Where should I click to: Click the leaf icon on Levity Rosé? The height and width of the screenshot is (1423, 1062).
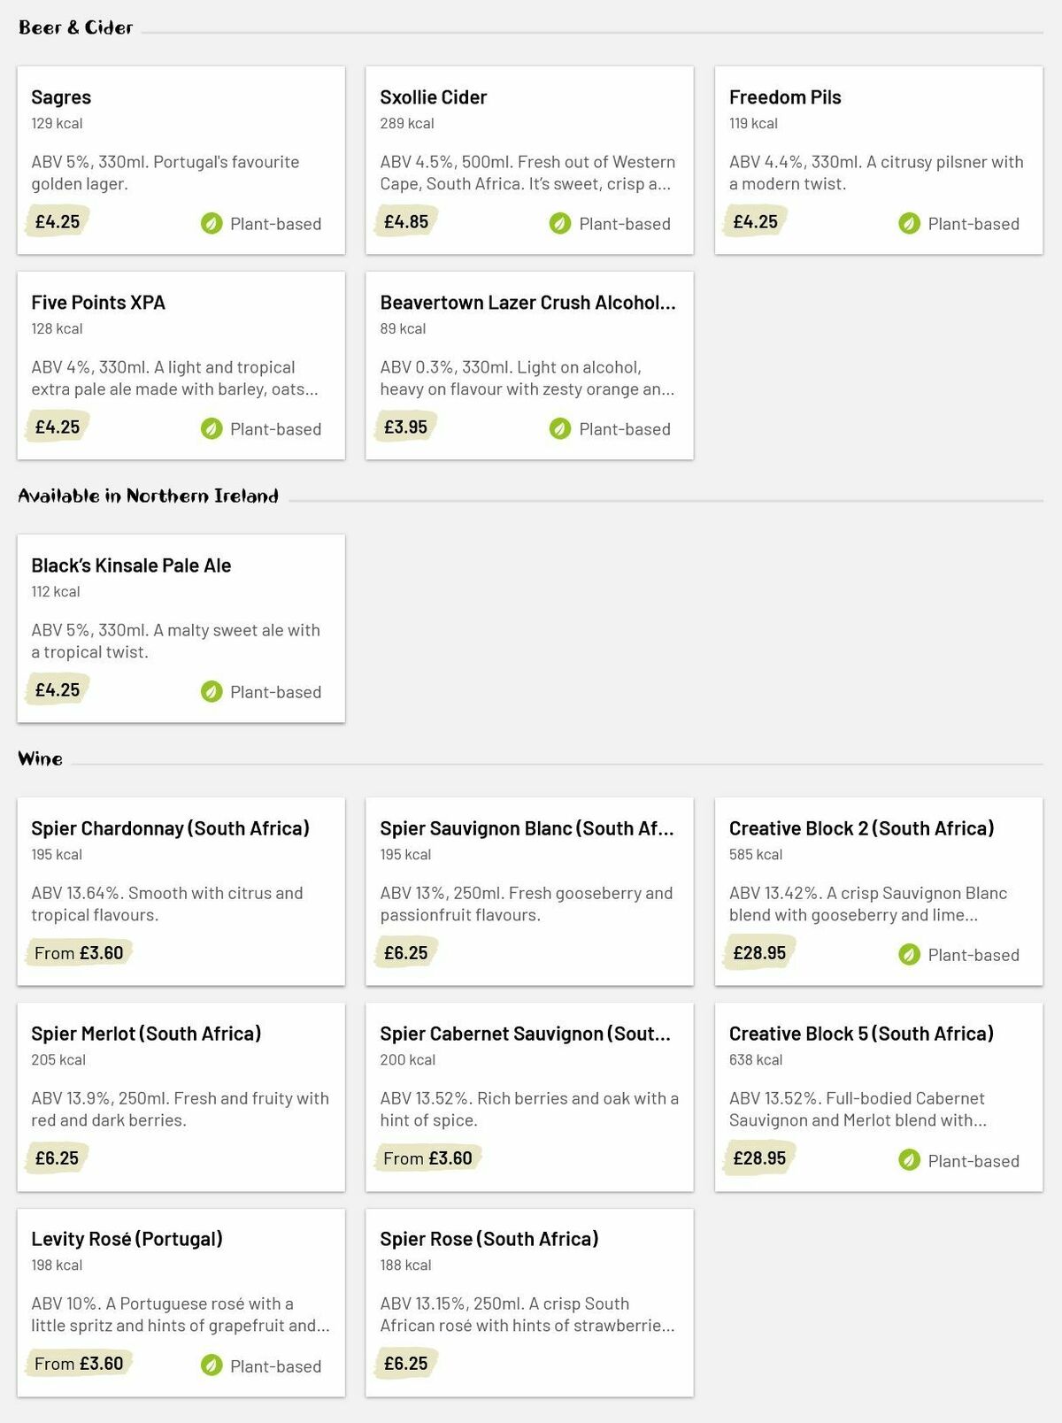pos(211,1366)
